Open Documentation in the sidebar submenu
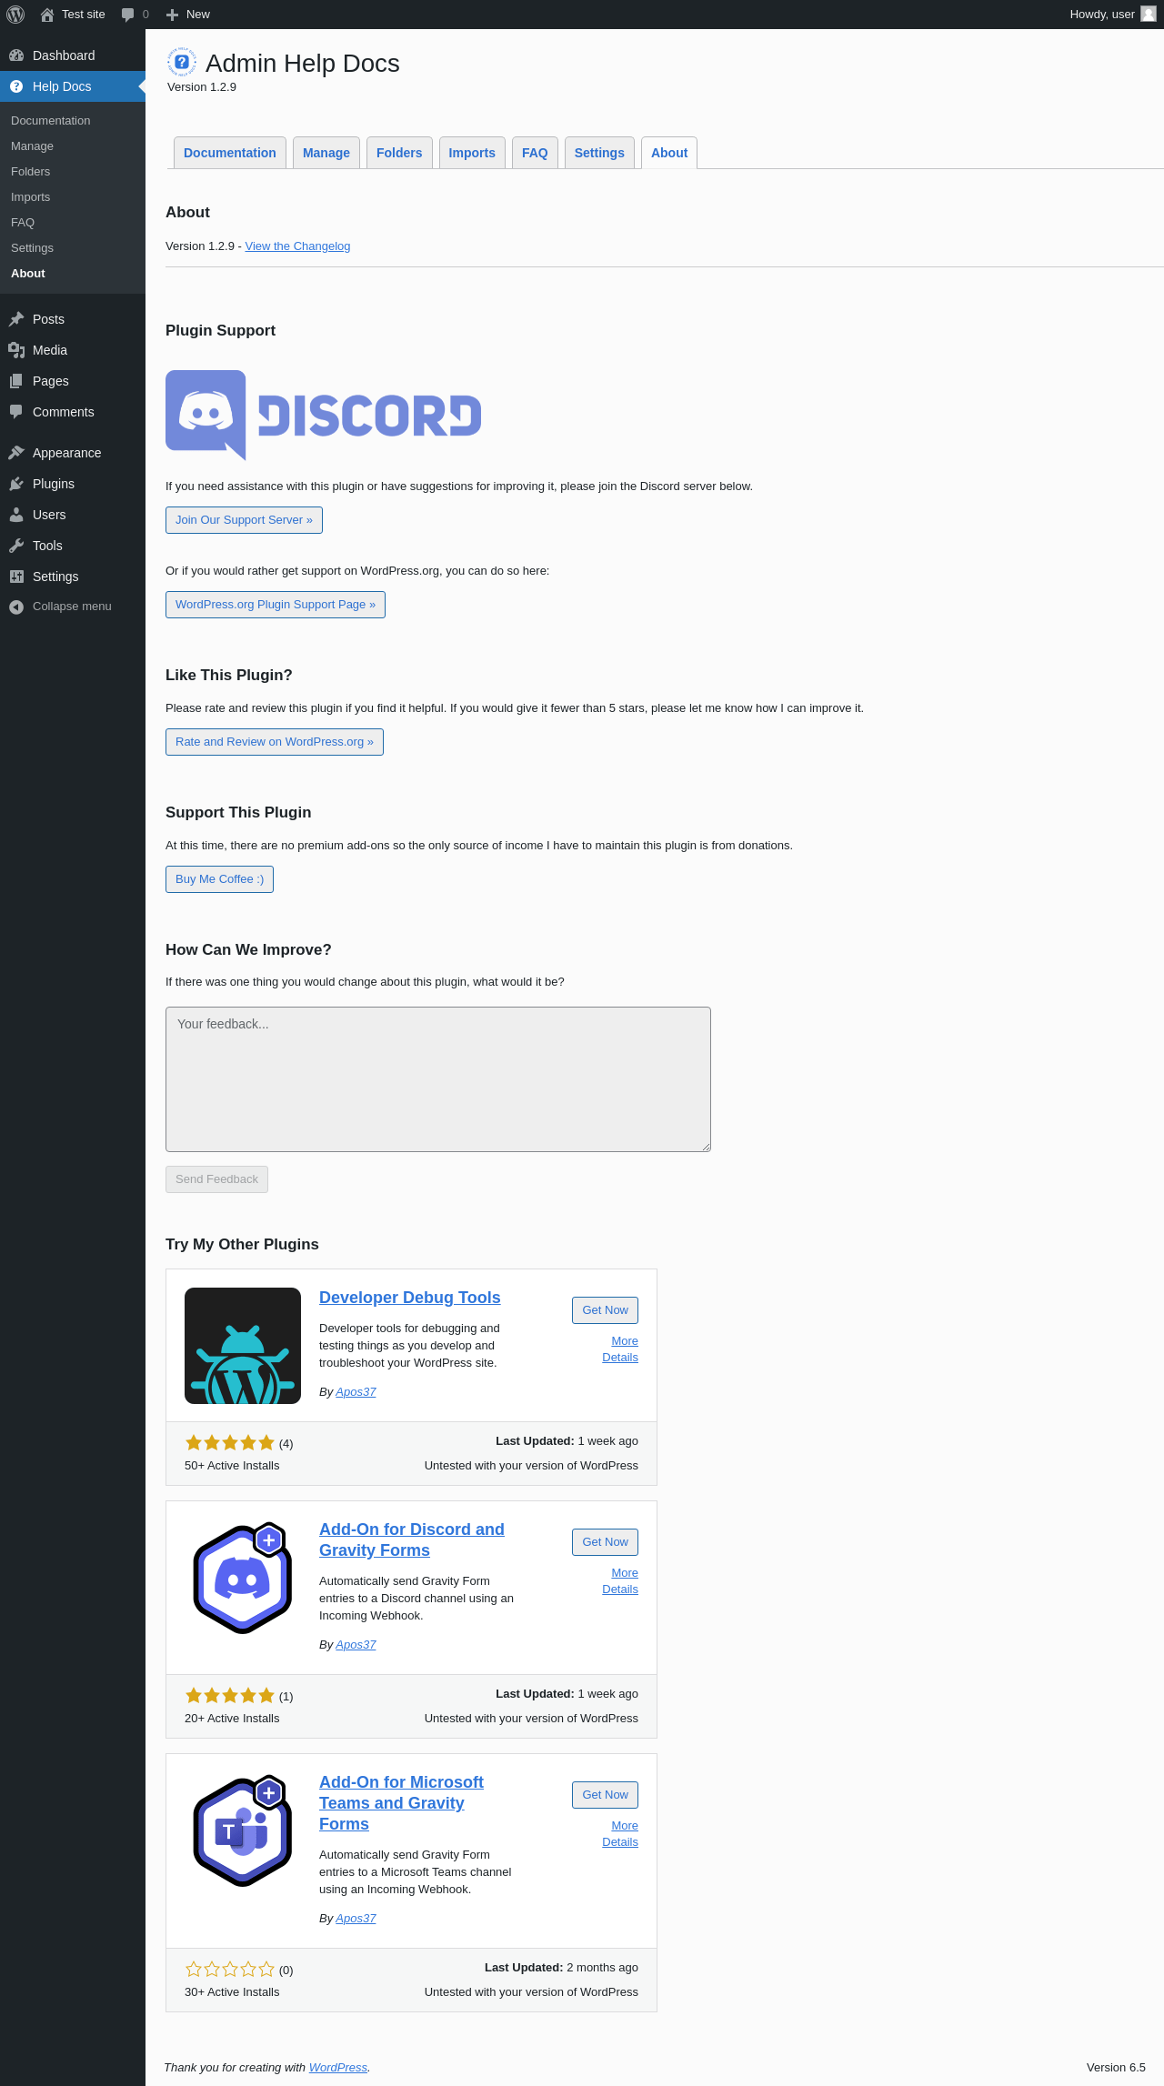The width and height of the screenshot is (1164, 2086). tap(51, 121)
